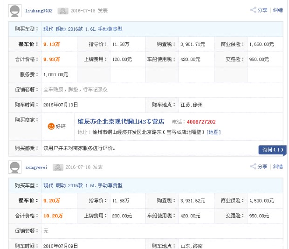Select 该用户并未对商家服务进行评价 text
The image size is (289, 249).
click(x=79, y=148)
